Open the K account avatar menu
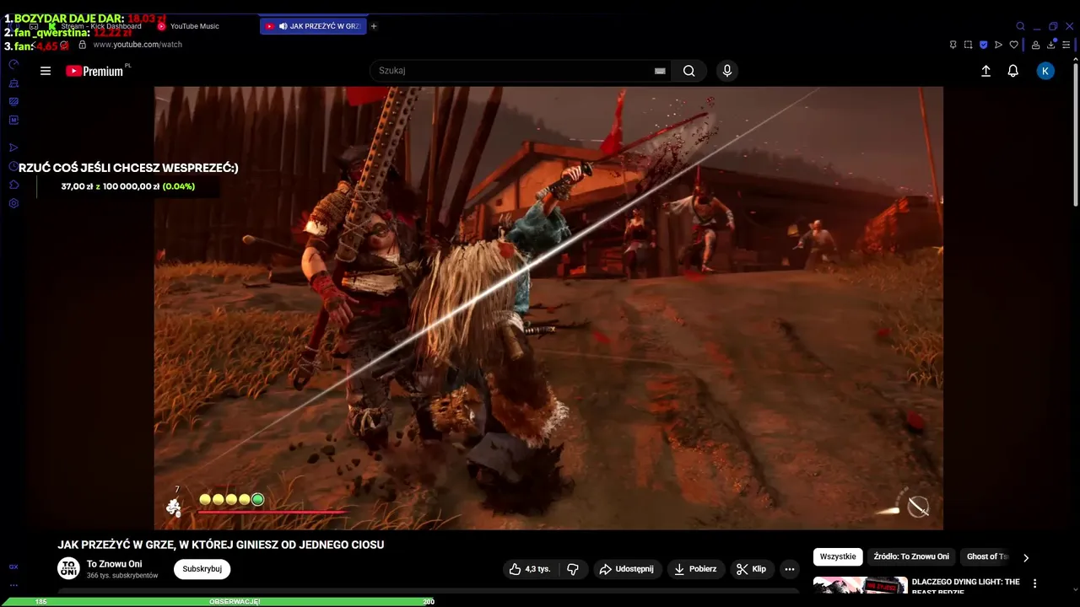The height and width of the screenshot is (607, 1080). [x=1045, y=71]
